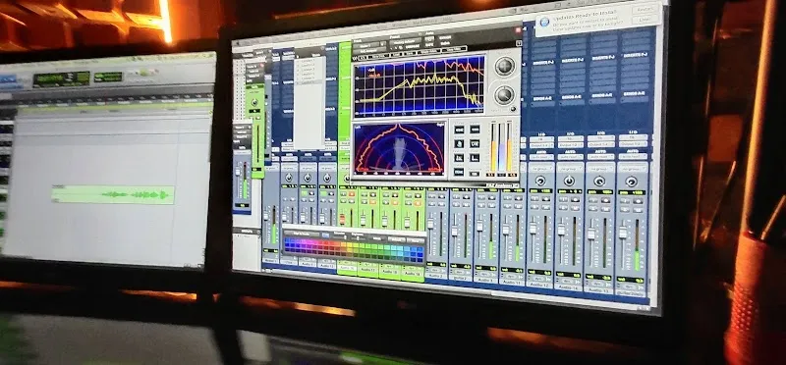Viewport: 786px width, 365px height.
Task: Select the green audio clip on the left monitor
Action: 113,195
